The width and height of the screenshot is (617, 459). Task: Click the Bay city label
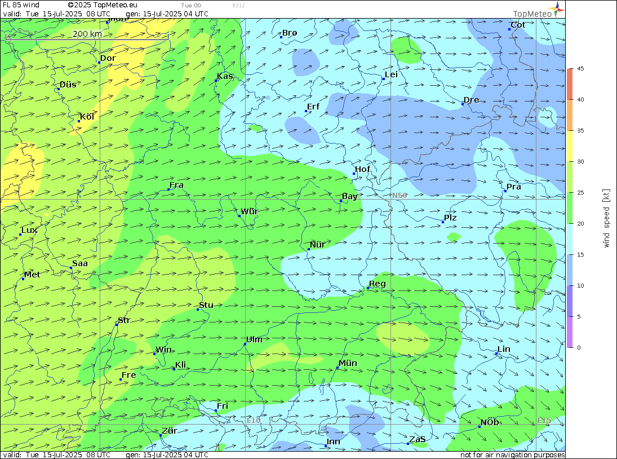pos(350,196)
